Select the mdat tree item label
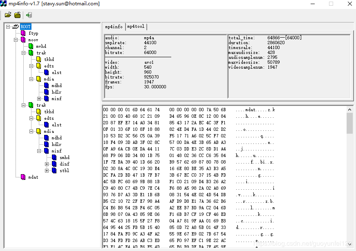The width and height of the screenshot is (356, 251). (33, 177)
